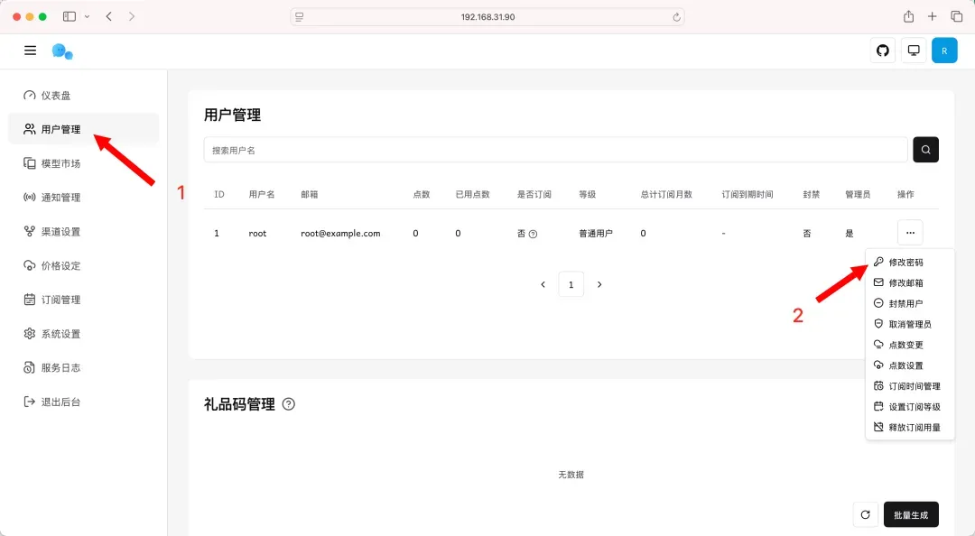
Task: Click the page settings icon in address bar
Action: pos(299,17)
